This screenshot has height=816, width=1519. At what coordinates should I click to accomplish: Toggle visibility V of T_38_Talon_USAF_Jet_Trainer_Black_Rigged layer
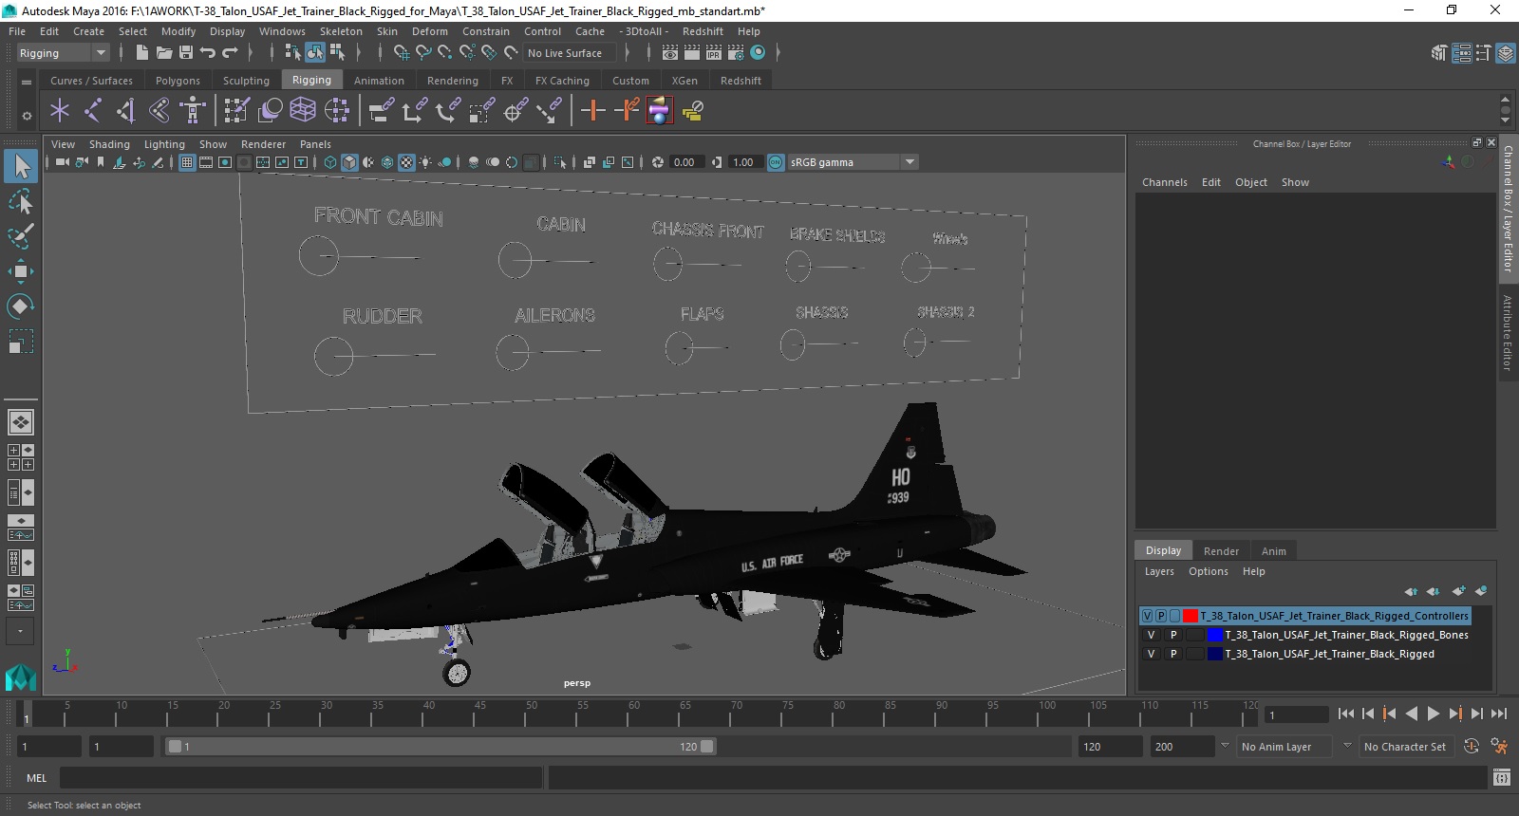[x=1151, y=654]
